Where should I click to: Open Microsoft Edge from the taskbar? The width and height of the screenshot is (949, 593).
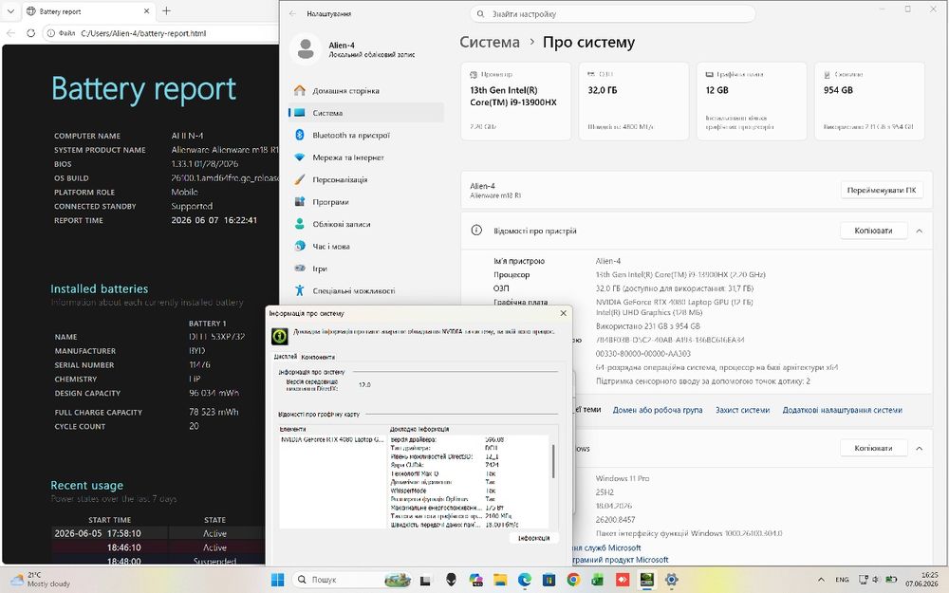coord(524,580)
